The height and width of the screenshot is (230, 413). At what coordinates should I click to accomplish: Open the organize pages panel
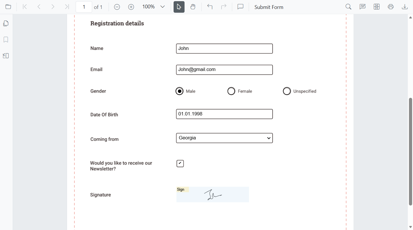click(6, 56)
